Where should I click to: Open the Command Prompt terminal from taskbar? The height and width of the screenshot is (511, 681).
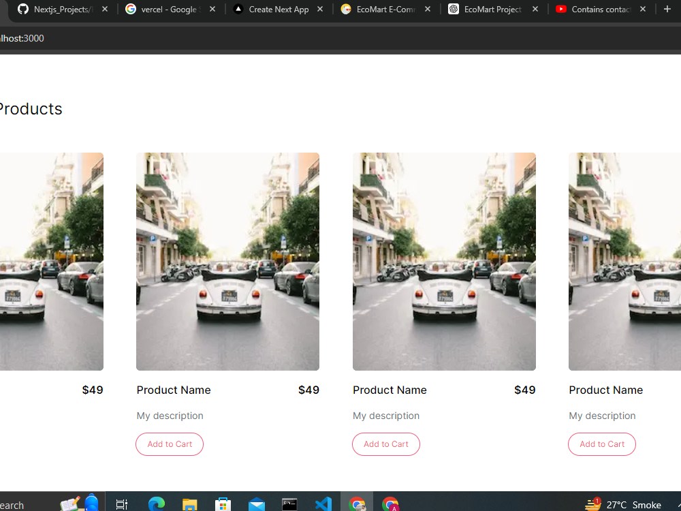pyautogui.click(x=289, y=504)
